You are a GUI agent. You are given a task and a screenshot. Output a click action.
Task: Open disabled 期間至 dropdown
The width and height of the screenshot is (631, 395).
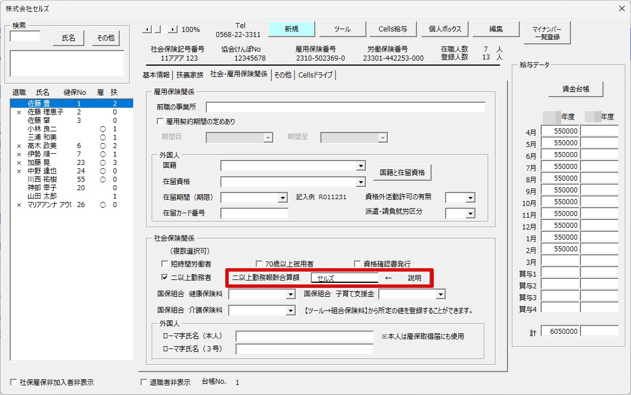pos(383,138)
